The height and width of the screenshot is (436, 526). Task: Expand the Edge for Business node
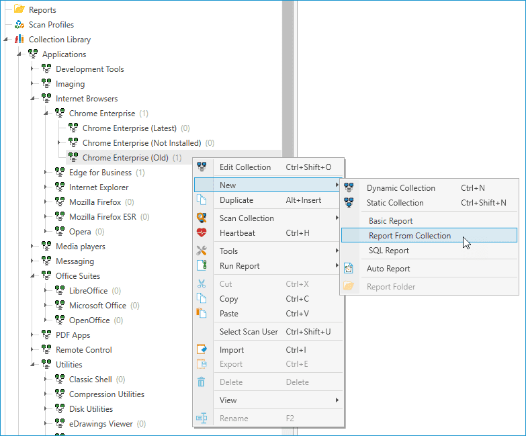click(46, 173)
